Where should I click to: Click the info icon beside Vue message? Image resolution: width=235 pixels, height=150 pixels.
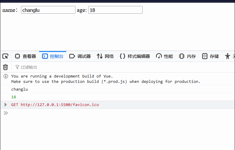tap(6, 76)
